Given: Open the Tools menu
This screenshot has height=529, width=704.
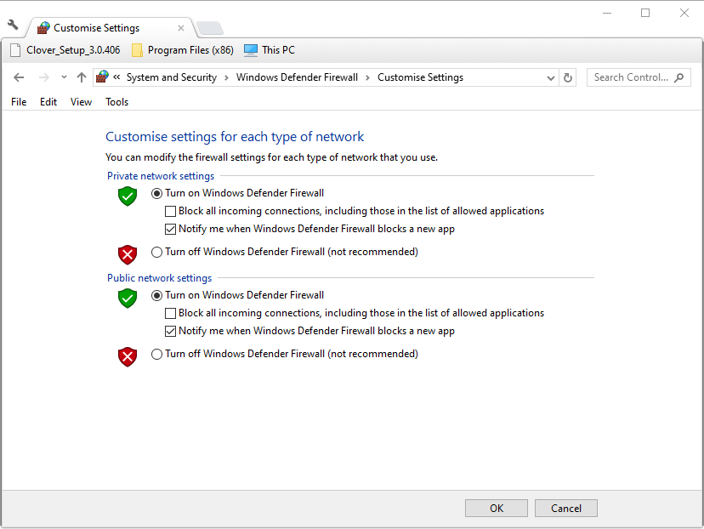Looking at the screenshot, I should point(116,102).
